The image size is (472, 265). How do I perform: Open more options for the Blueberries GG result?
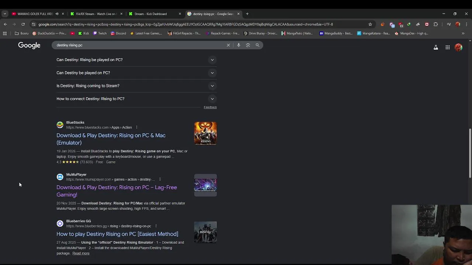tap(156, 226)
